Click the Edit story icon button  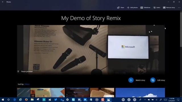[153, 80]
